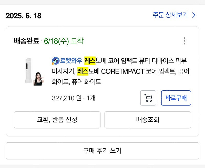Click the 로켓와우 badge label
This screenshot has width=205, height=168.
coord(71,61)
